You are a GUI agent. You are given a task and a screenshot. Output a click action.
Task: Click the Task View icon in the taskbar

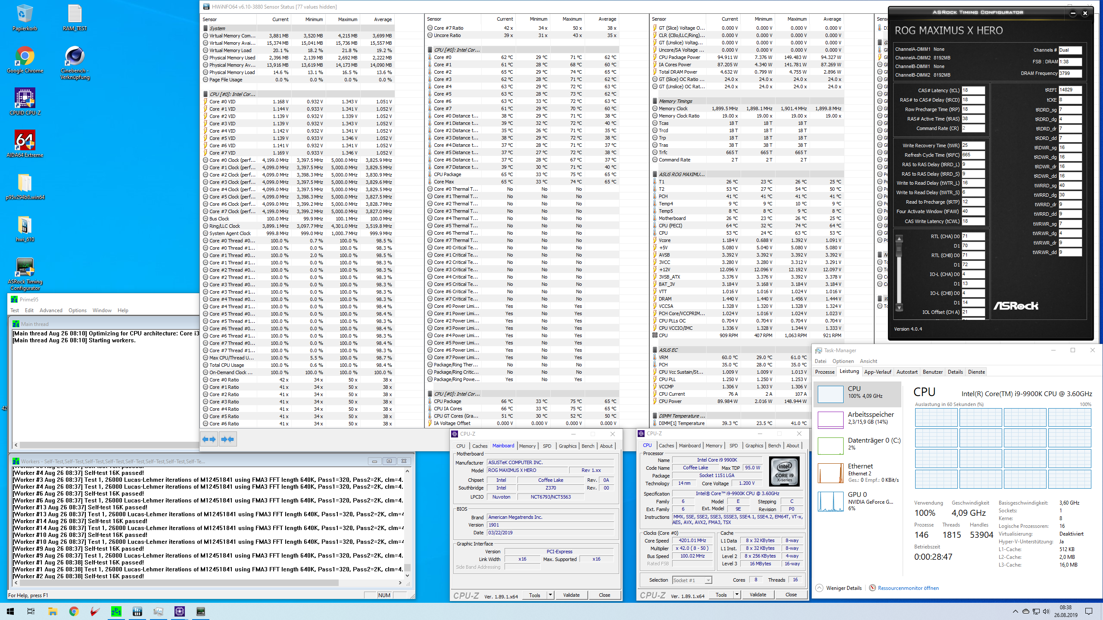pos(31,611)
